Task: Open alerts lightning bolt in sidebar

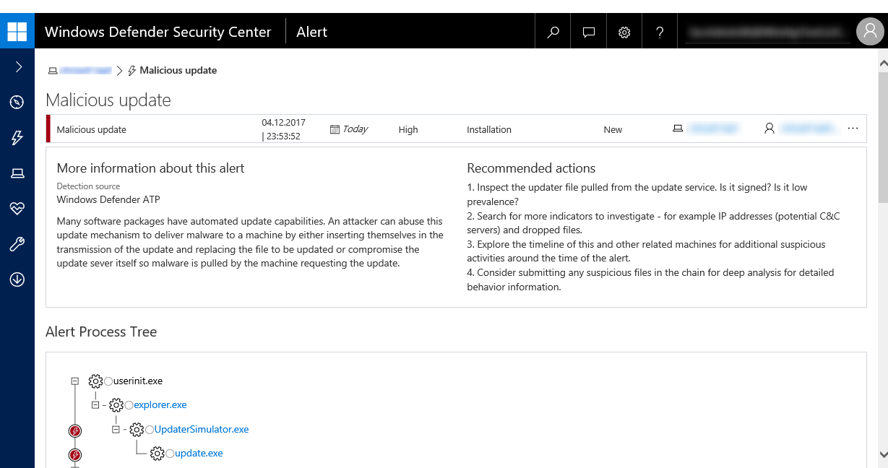Action: [x=17, y=138]
